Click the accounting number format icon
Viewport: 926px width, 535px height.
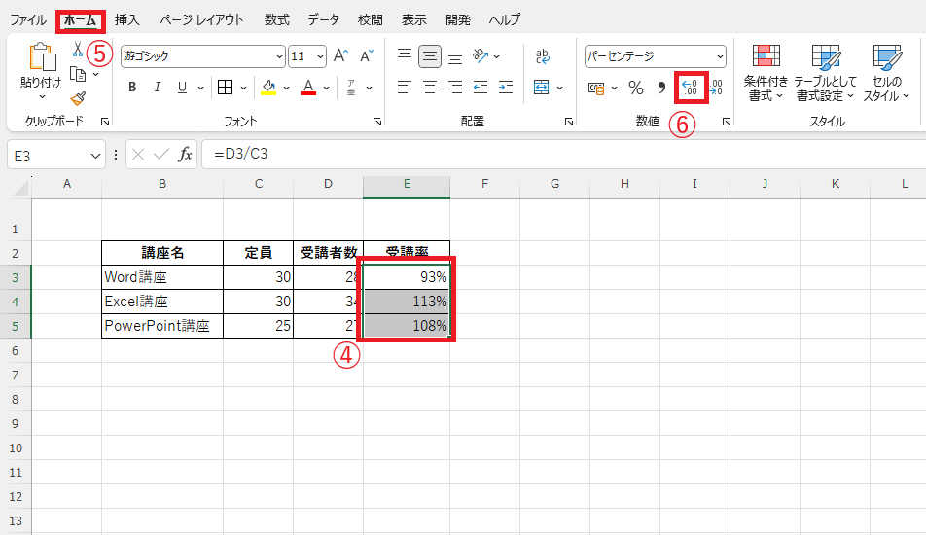tap(596, 89)
